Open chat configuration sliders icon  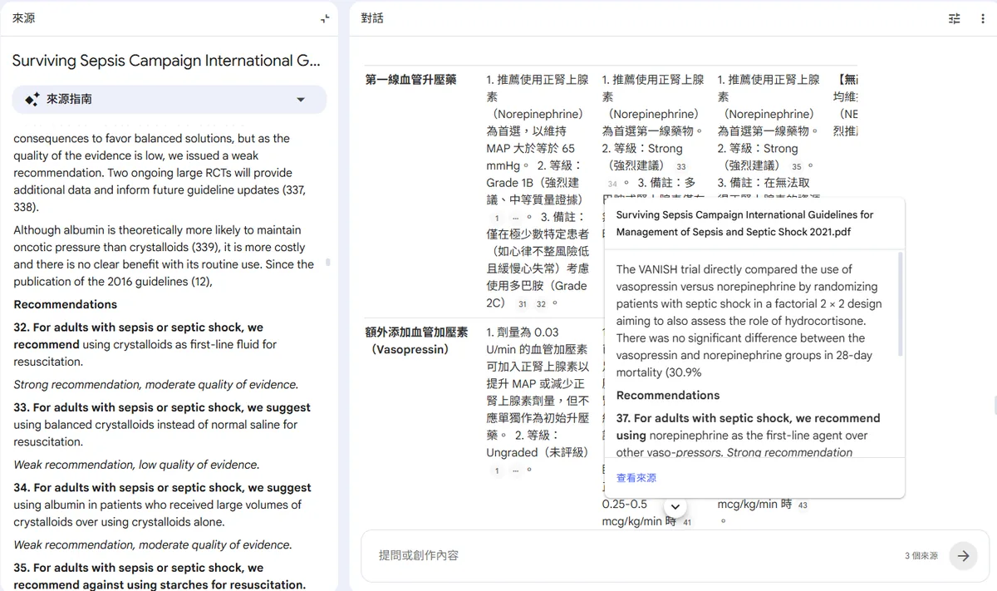click(955, 18)
